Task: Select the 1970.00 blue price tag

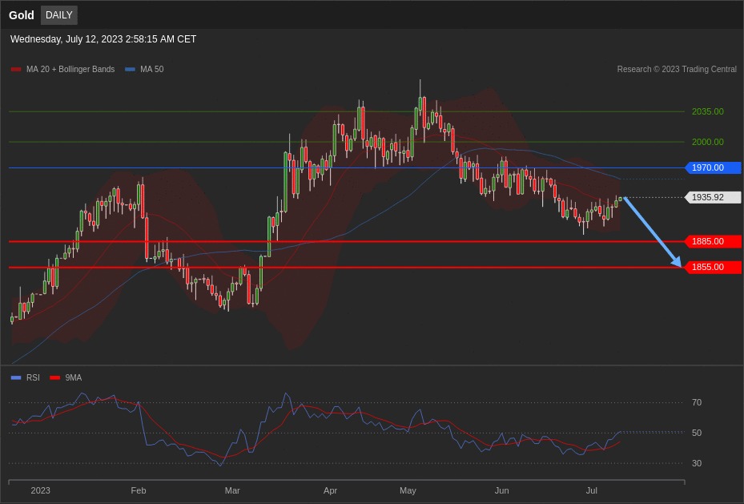Action: [x=713, y=168]
